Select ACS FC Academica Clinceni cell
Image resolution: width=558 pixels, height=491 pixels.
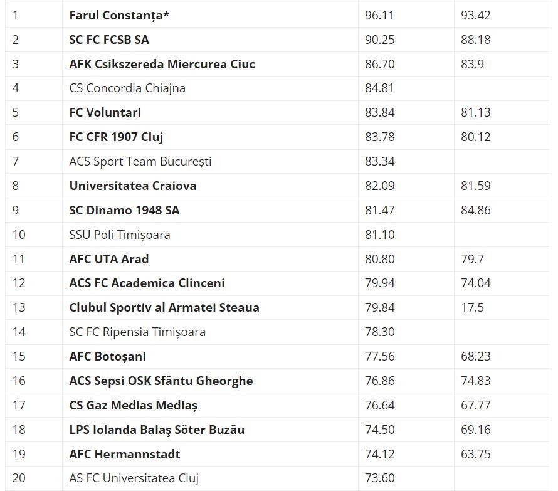pos(147,283)
